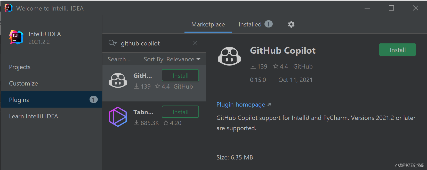Click the download icon on Tabnine row
This screenshot has width=427, height=170.
[136, 123]
